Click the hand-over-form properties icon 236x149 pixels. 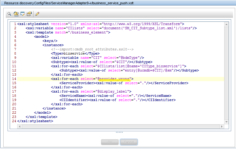point(29,14)
